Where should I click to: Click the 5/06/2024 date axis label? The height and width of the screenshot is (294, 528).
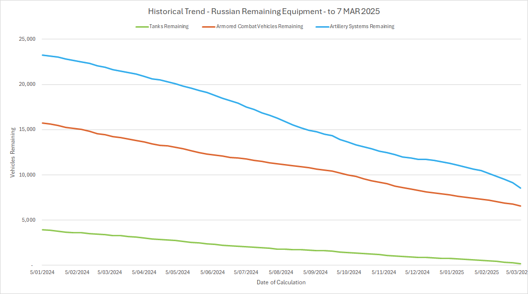pos(213,273)
